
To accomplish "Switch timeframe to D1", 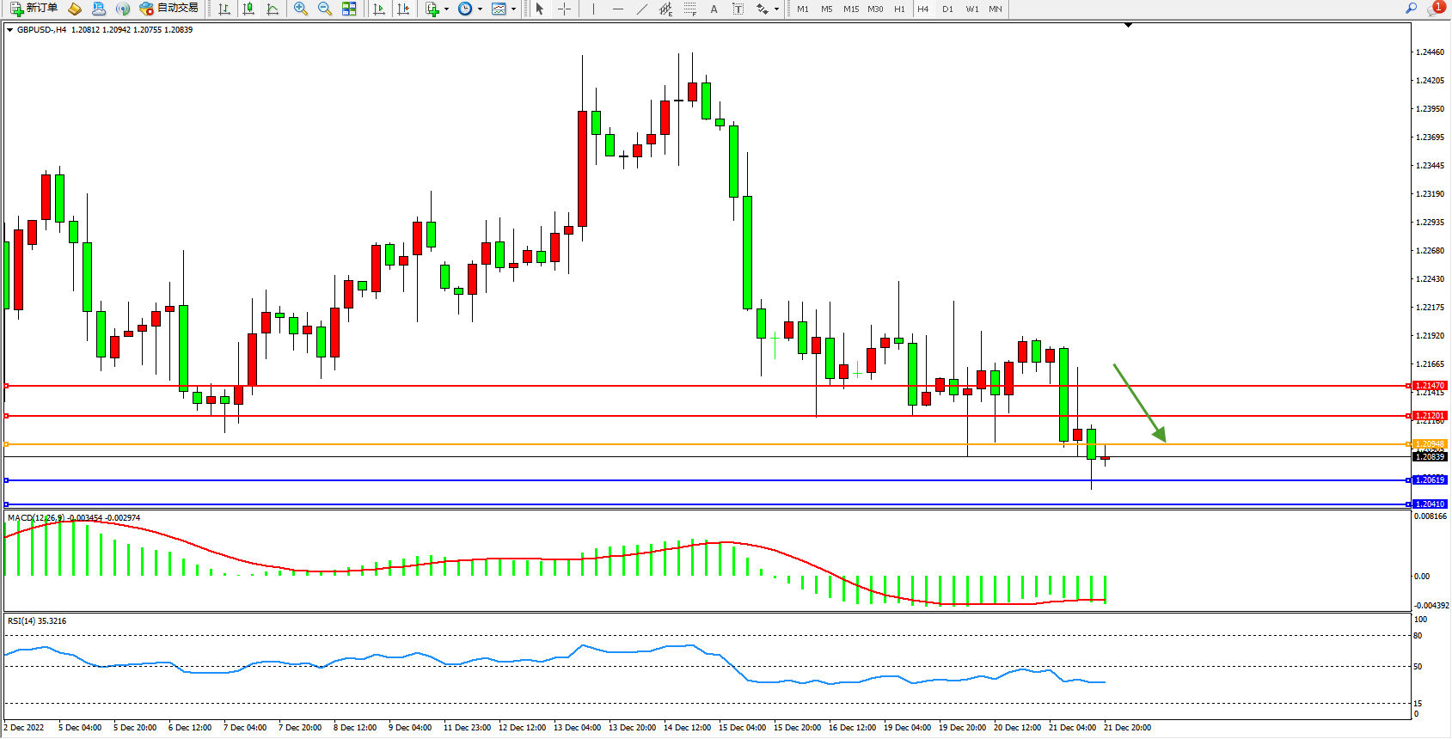I will (947, 9).
